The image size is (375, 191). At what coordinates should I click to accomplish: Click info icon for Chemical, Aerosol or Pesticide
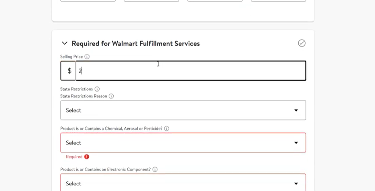[x=167, y=129]
